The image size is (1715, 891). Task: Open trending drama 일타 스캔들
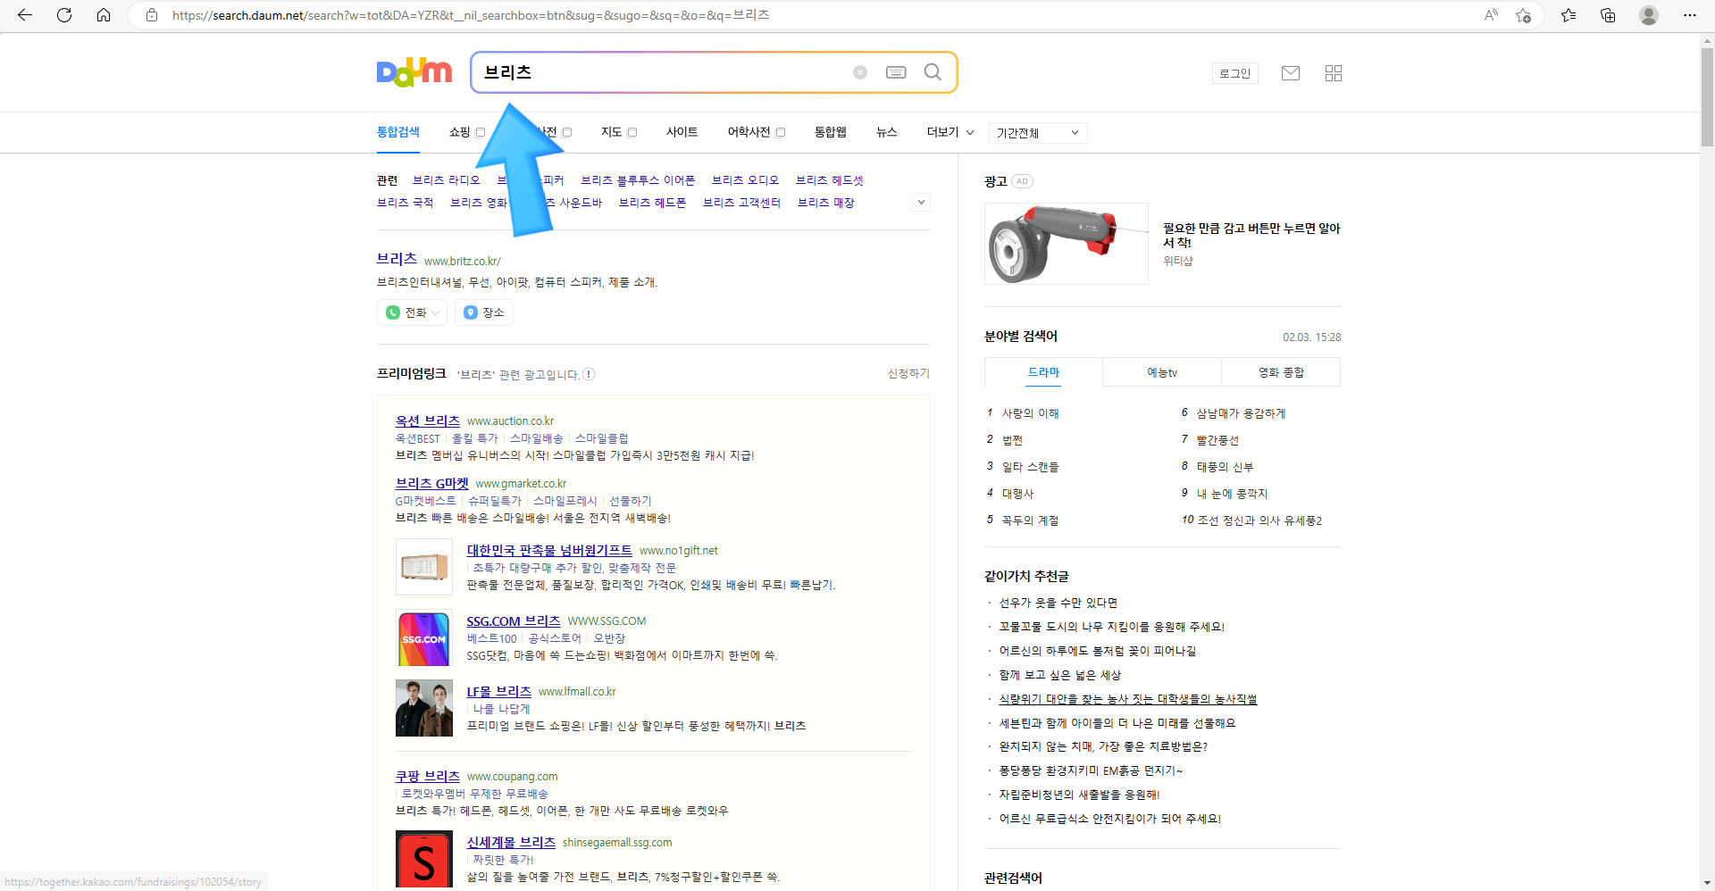tap(1030, 467)
